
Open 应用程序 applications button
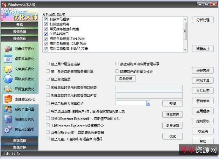(x=203, y=111)
